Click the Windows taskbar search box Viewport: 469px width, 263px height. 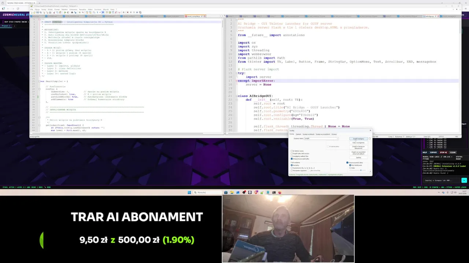click(x=208, y=193)
